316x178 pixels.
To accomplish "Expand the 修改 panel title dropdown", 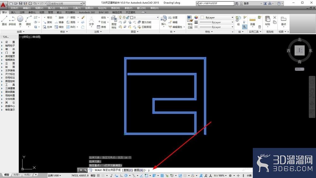I will [64, 32].
